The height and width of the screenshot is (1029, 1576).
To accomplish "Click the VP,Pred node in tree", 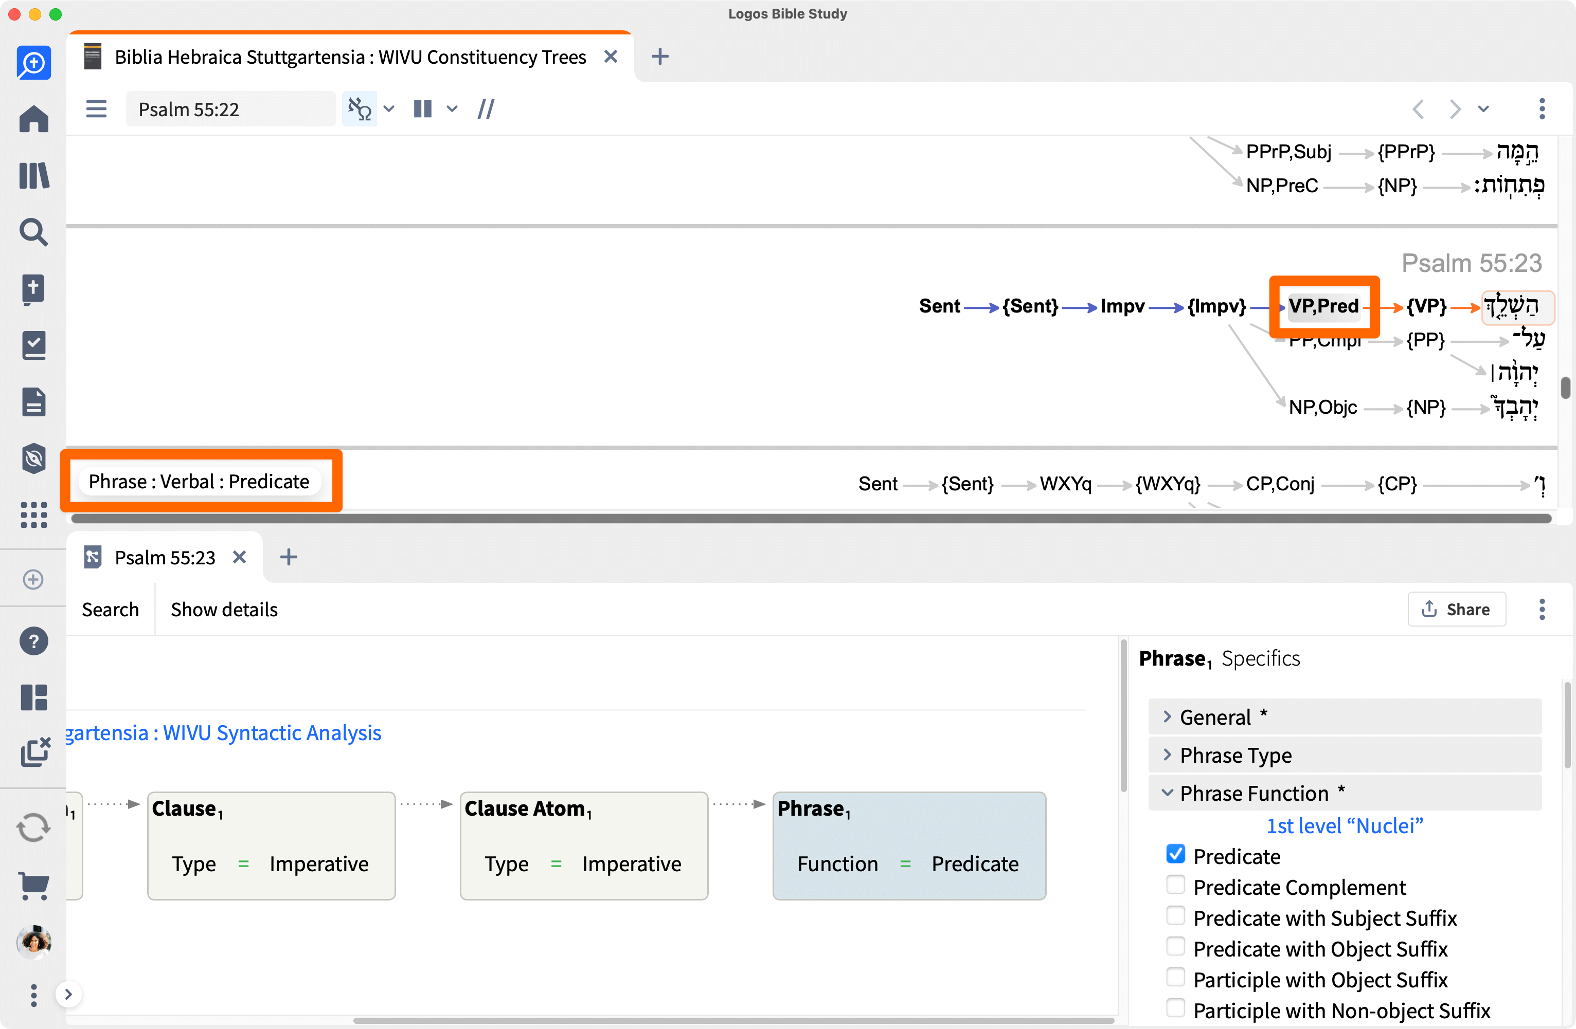I will point(1323,306).
